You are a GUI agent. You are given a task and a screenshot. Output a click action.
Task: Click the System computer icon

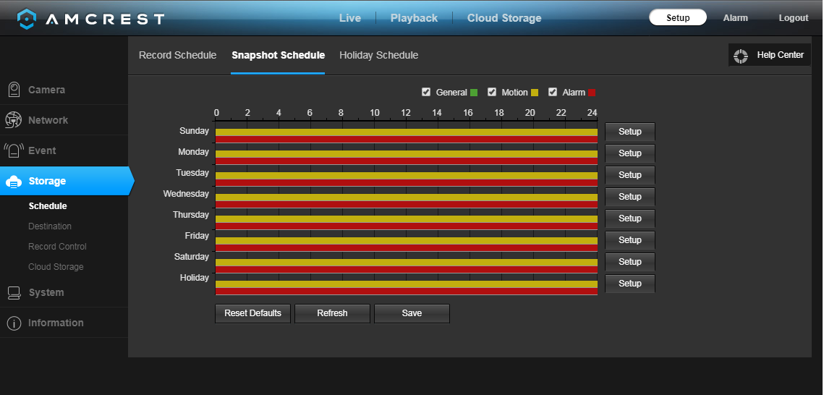pyautogui.click(x=14, y=292)
